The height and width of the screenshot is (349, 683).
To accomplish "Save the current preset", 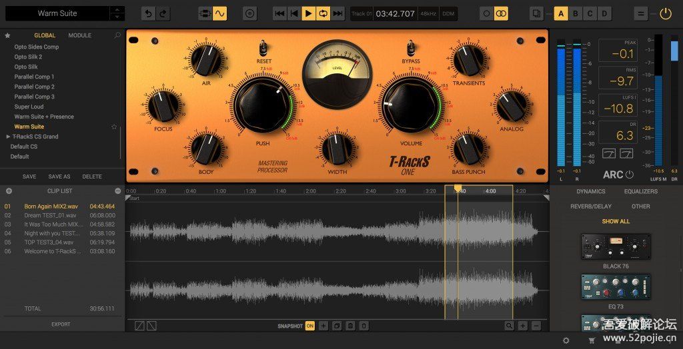I will click(29, 176).
